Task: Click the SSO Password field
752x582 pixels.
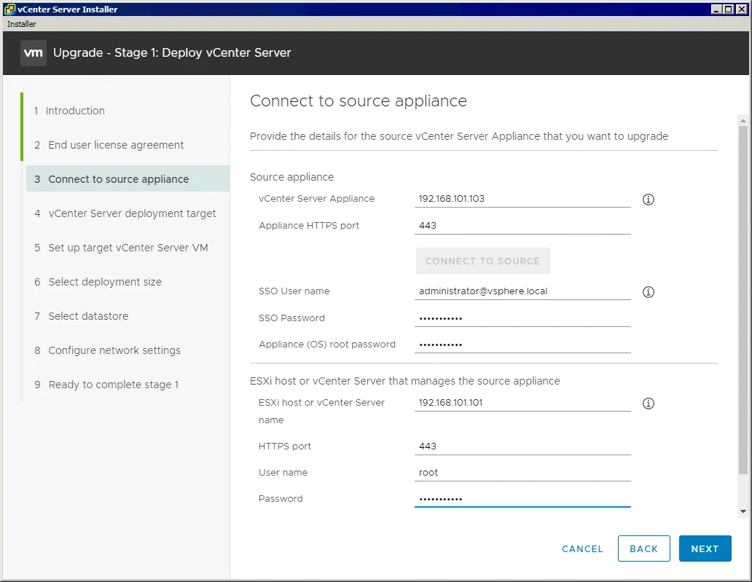Action: point(522,318)
